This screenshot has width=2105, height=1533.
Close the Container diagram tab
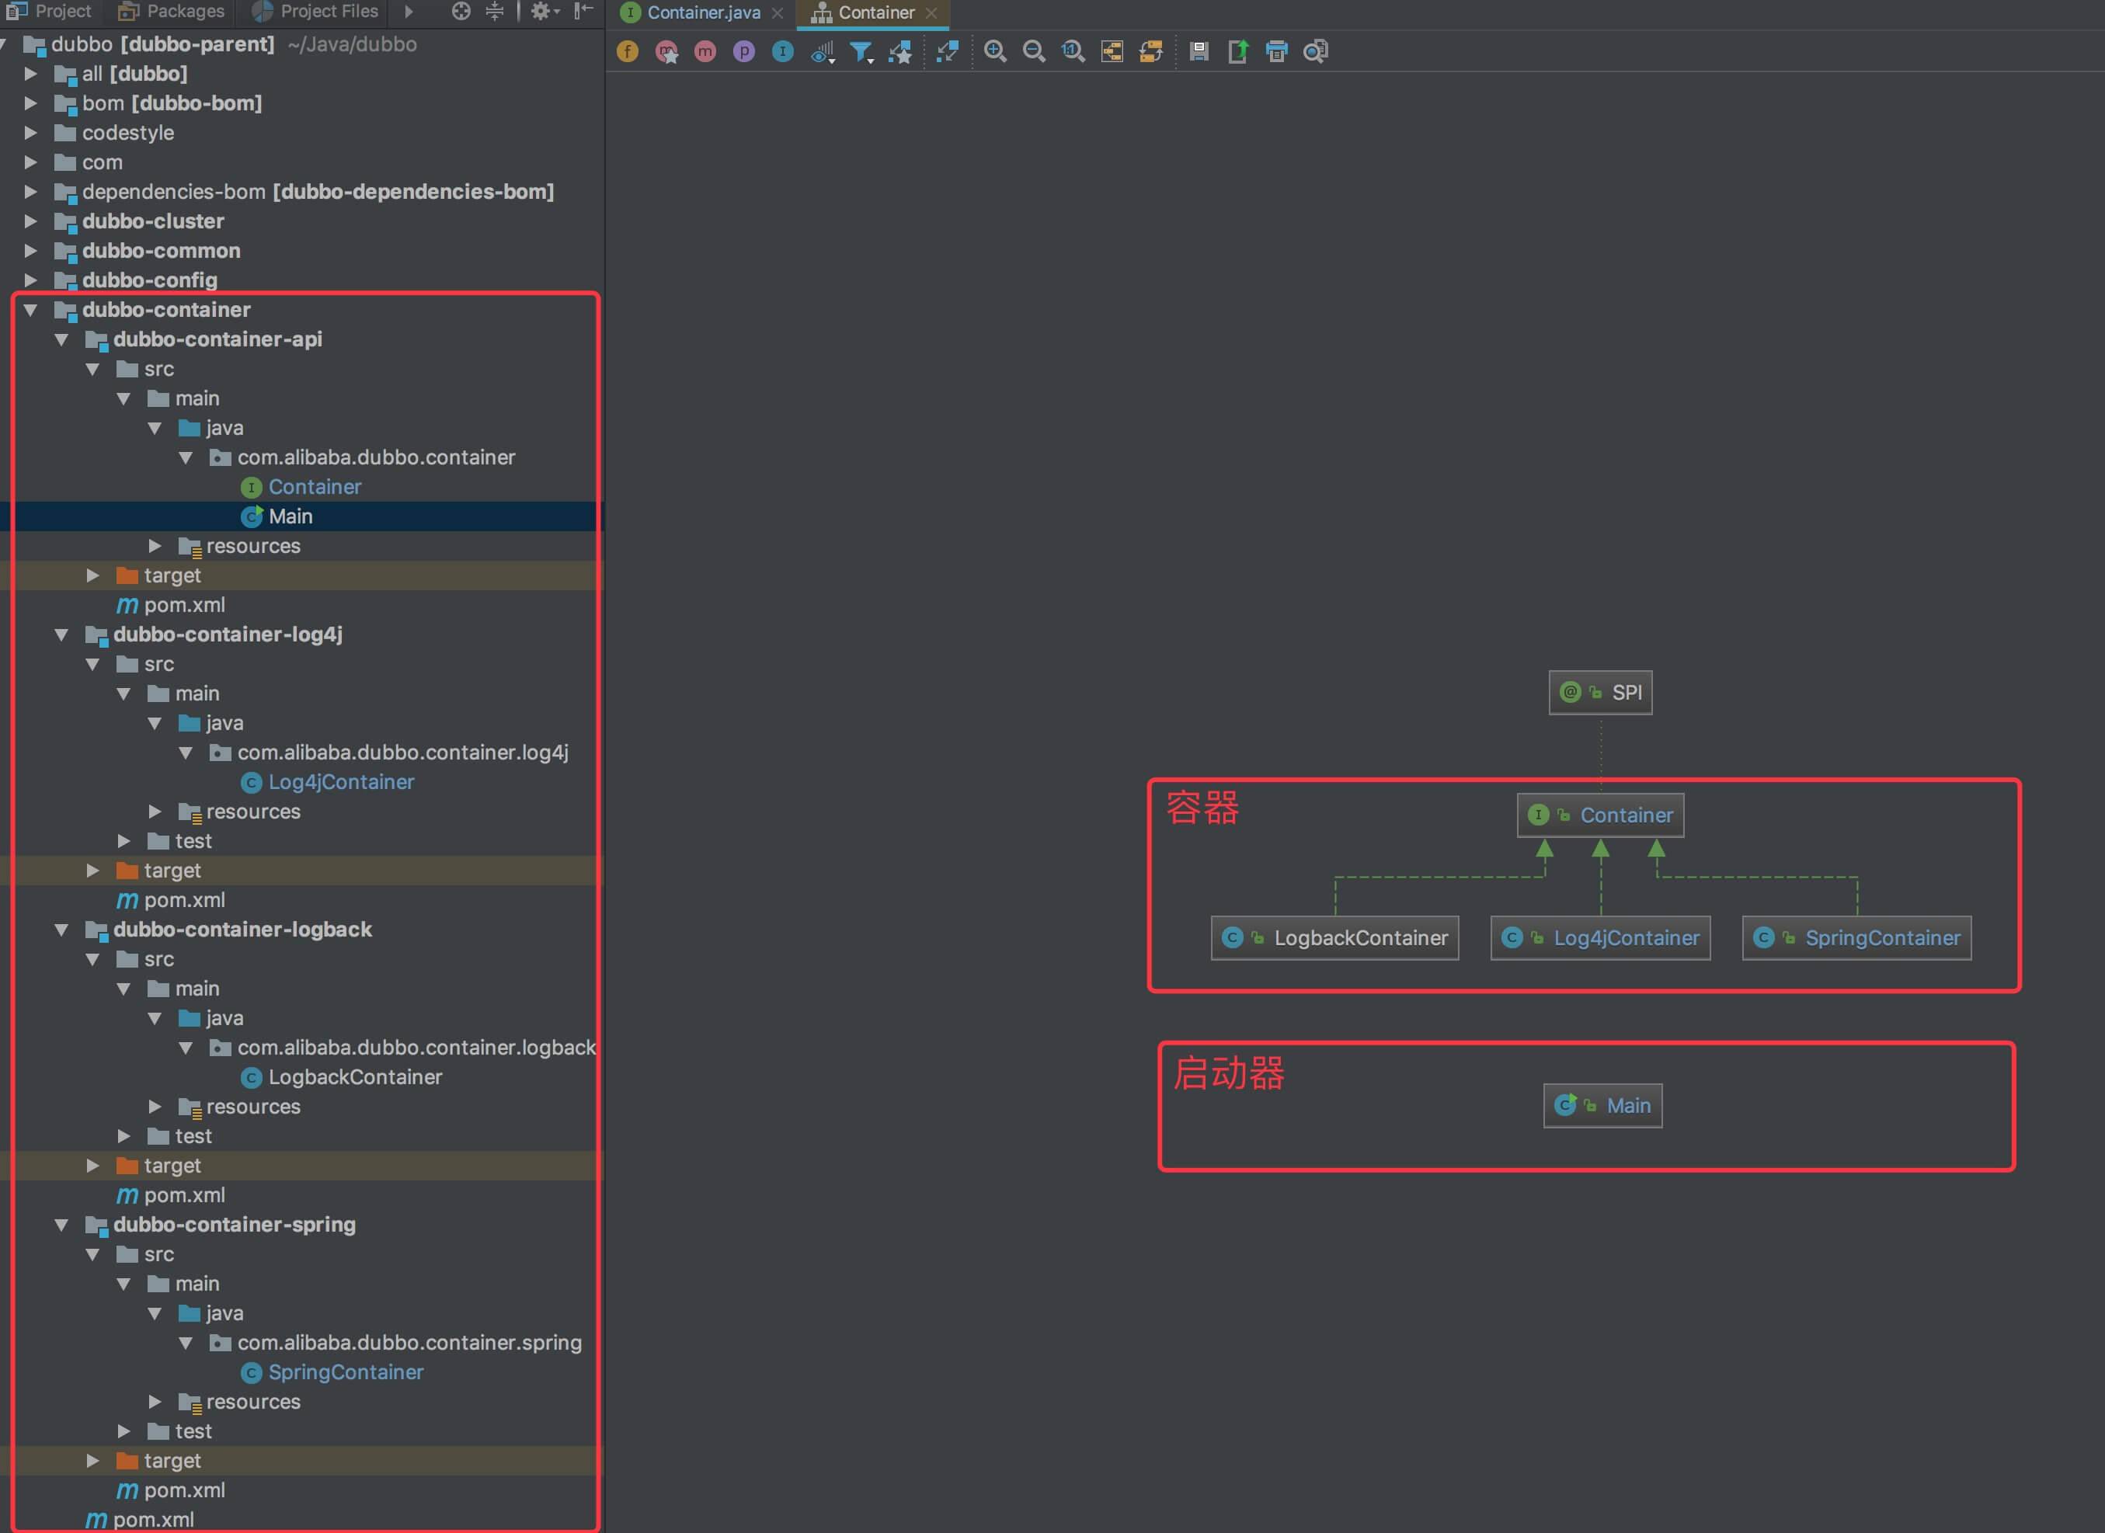(x=931, y=13)
